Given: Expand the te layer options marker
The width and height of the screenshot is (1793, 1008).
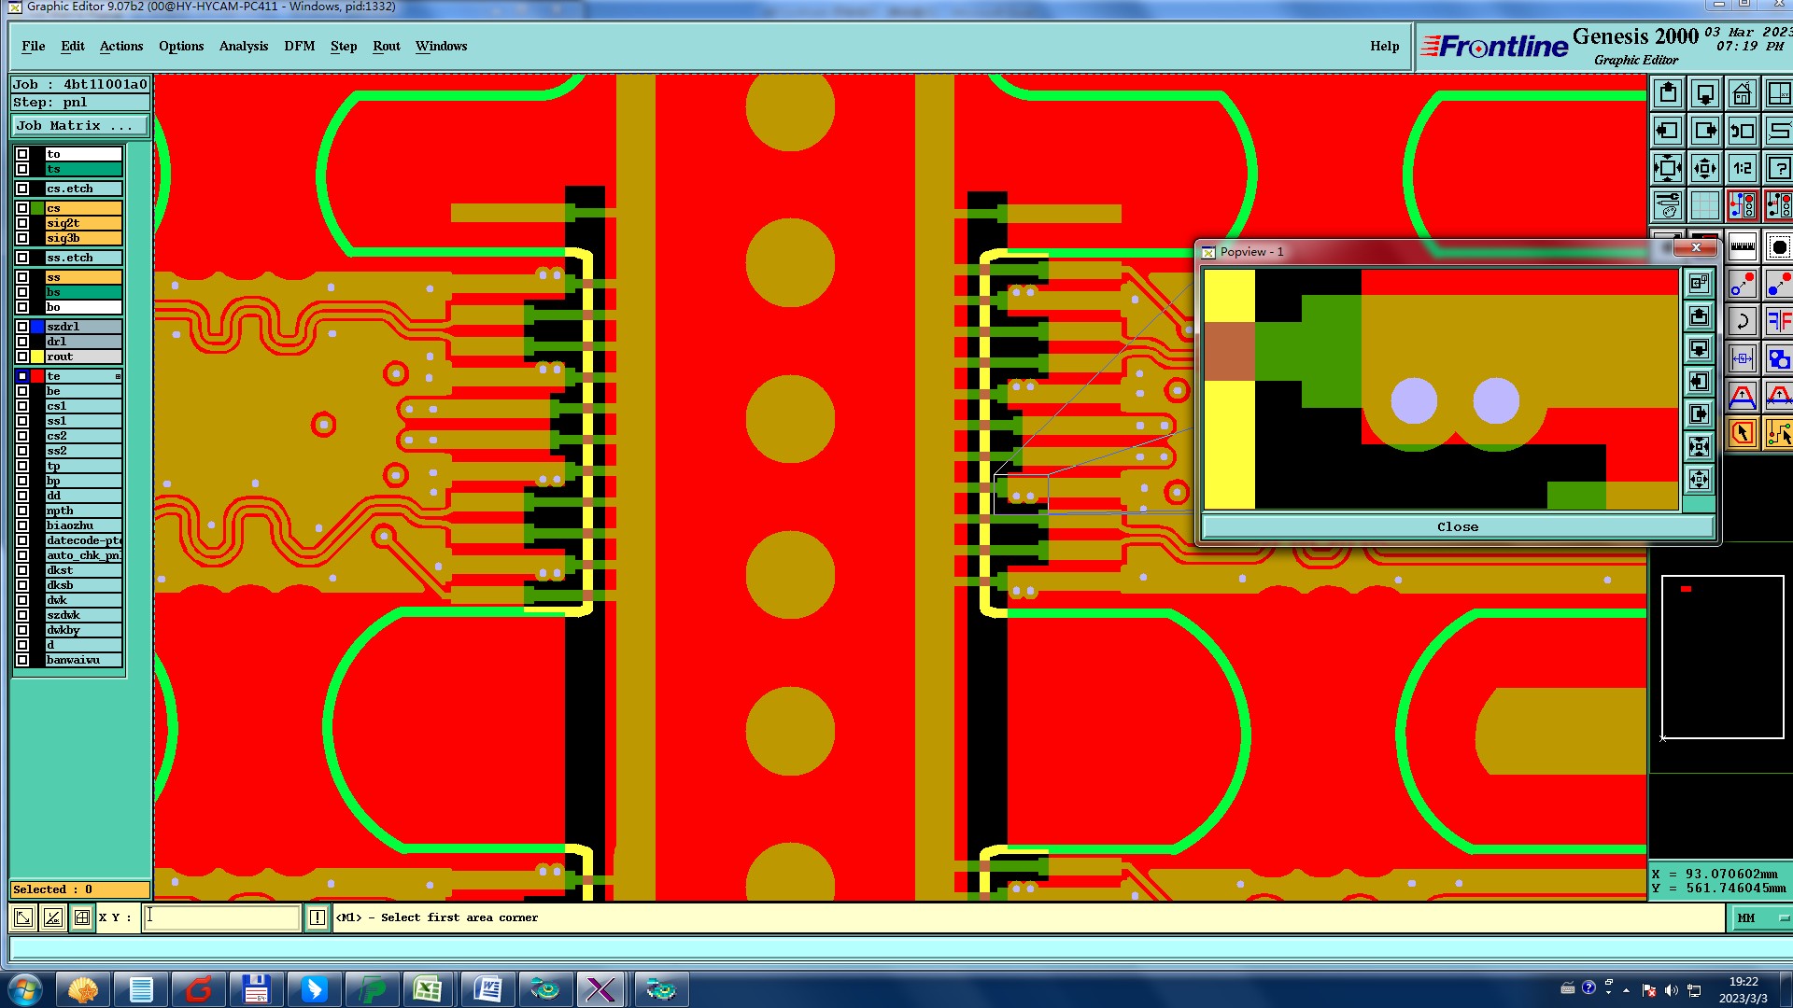Looking at the screenshot, I should point(118,376).
